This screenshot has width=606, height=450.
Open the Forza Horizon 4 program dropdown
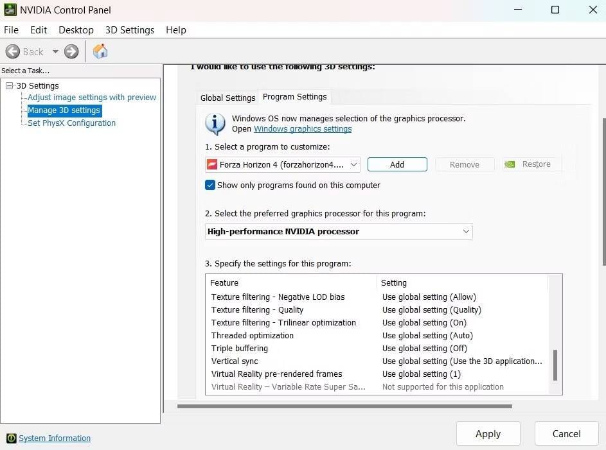[x=353, y=165]
